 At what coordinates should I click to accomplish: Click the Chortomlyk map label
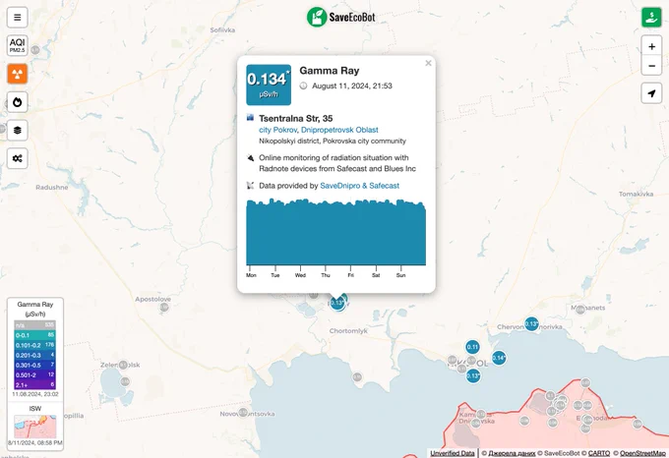348,330
